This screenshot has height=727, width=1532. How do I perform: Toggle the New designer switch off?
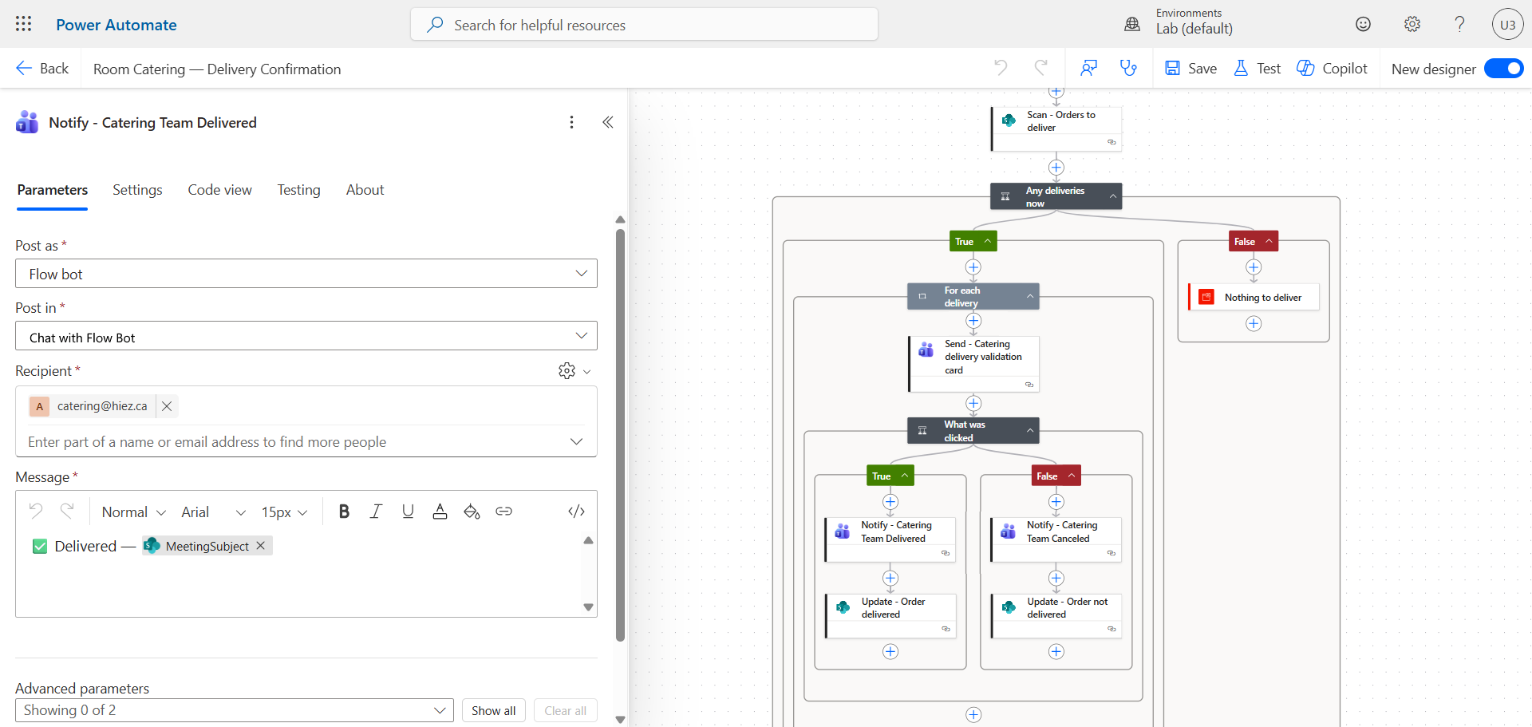point(1504,69)
